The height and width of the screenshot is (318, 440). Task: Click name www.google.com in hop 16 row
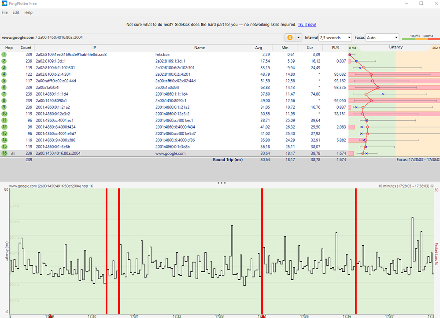(x=170, y=153)
